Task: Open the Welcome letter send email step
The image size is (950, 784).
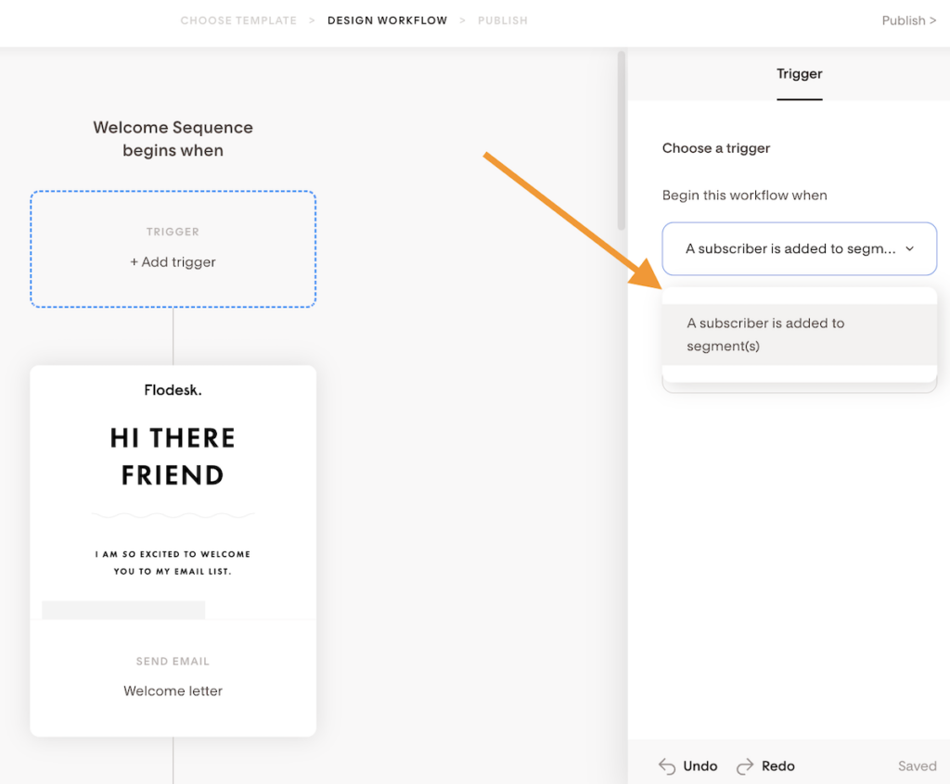Action: (x=173, y=690)
